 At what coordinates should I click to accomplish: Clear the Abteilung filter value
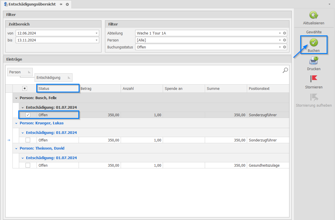click(x=285, y=33)
